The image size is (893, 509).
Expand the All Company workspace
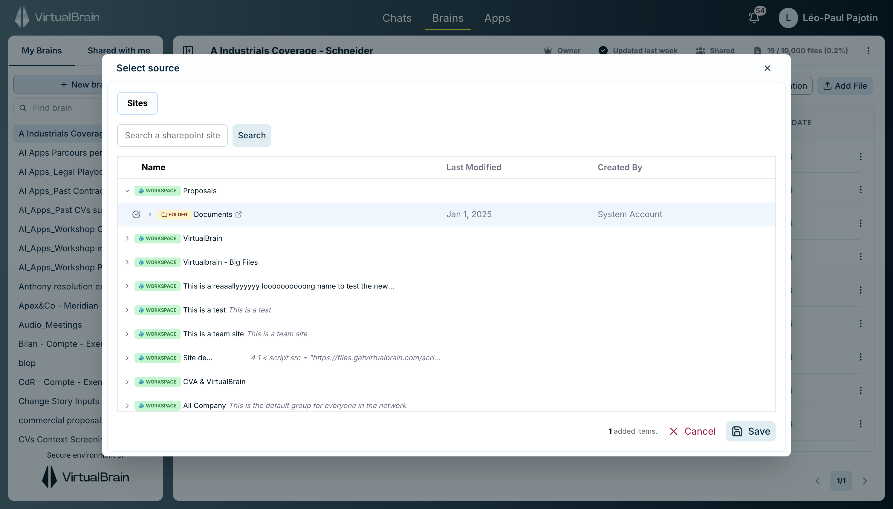(127, 406)
